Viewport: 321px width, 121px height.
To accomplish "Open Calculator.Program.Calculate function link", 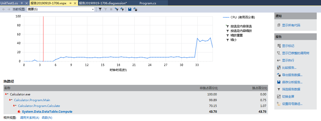I will [x=39, y=106].
